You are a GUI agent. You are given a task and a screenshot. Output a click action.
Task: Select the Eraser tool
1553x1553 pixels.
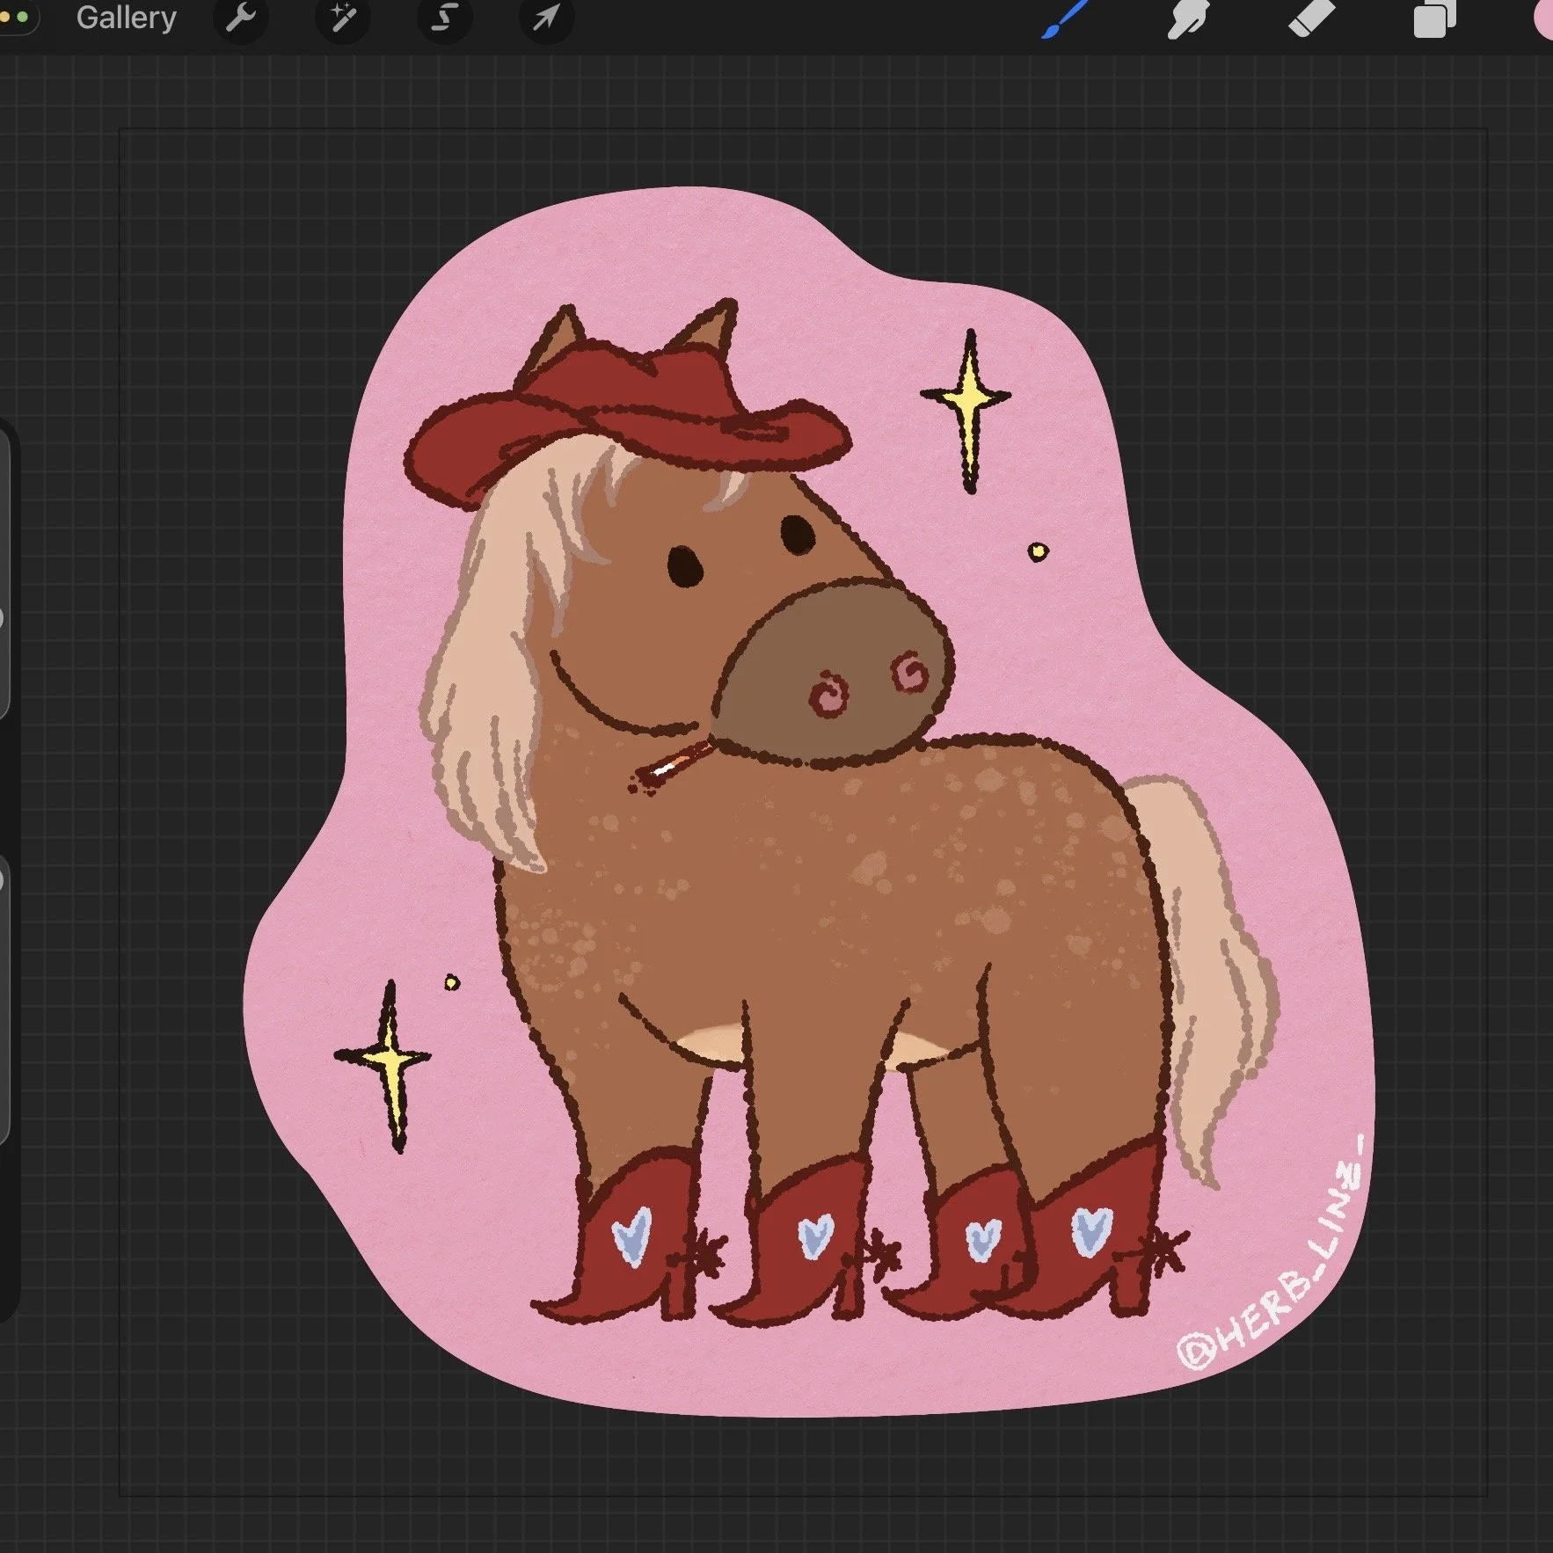1311,19
